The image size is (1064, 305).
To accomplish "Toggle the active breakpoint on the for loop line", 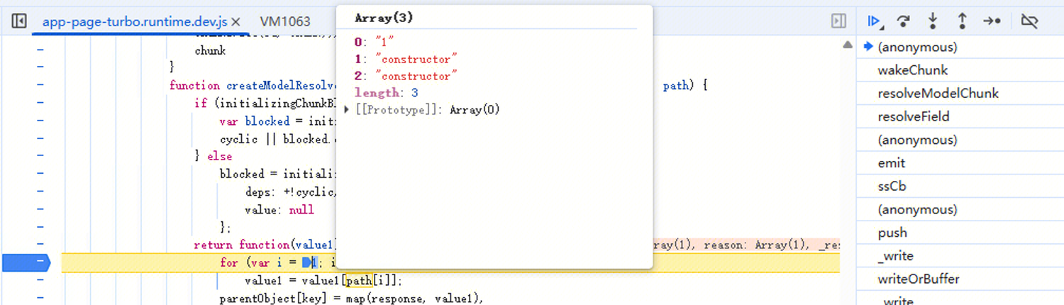I will 26,262.
